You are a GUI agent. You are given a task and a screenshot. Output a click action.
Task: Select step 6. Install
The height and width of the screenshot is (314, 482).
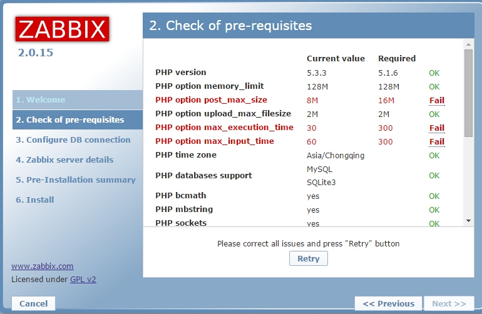pyautogui.click(x=35, y=200)
